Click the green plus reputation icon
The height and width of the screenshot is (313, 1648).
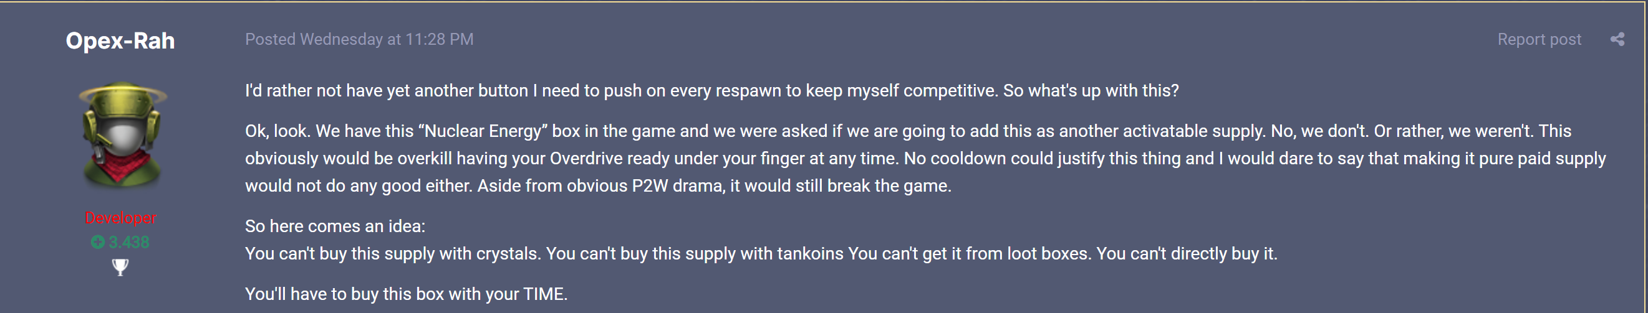pyautogui.click(x=97, y=242)
